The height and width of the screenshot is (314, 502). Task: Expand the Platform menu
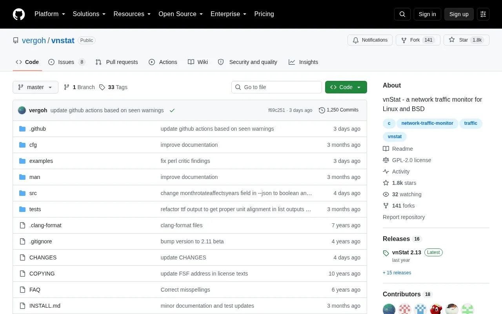(50, 14)
